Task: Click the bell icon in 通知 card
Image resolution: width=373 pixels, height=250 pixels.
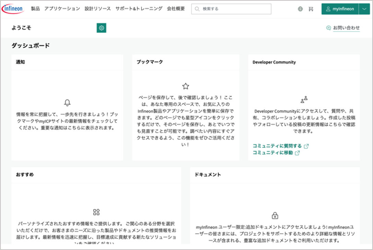Action: click(67, 103)
